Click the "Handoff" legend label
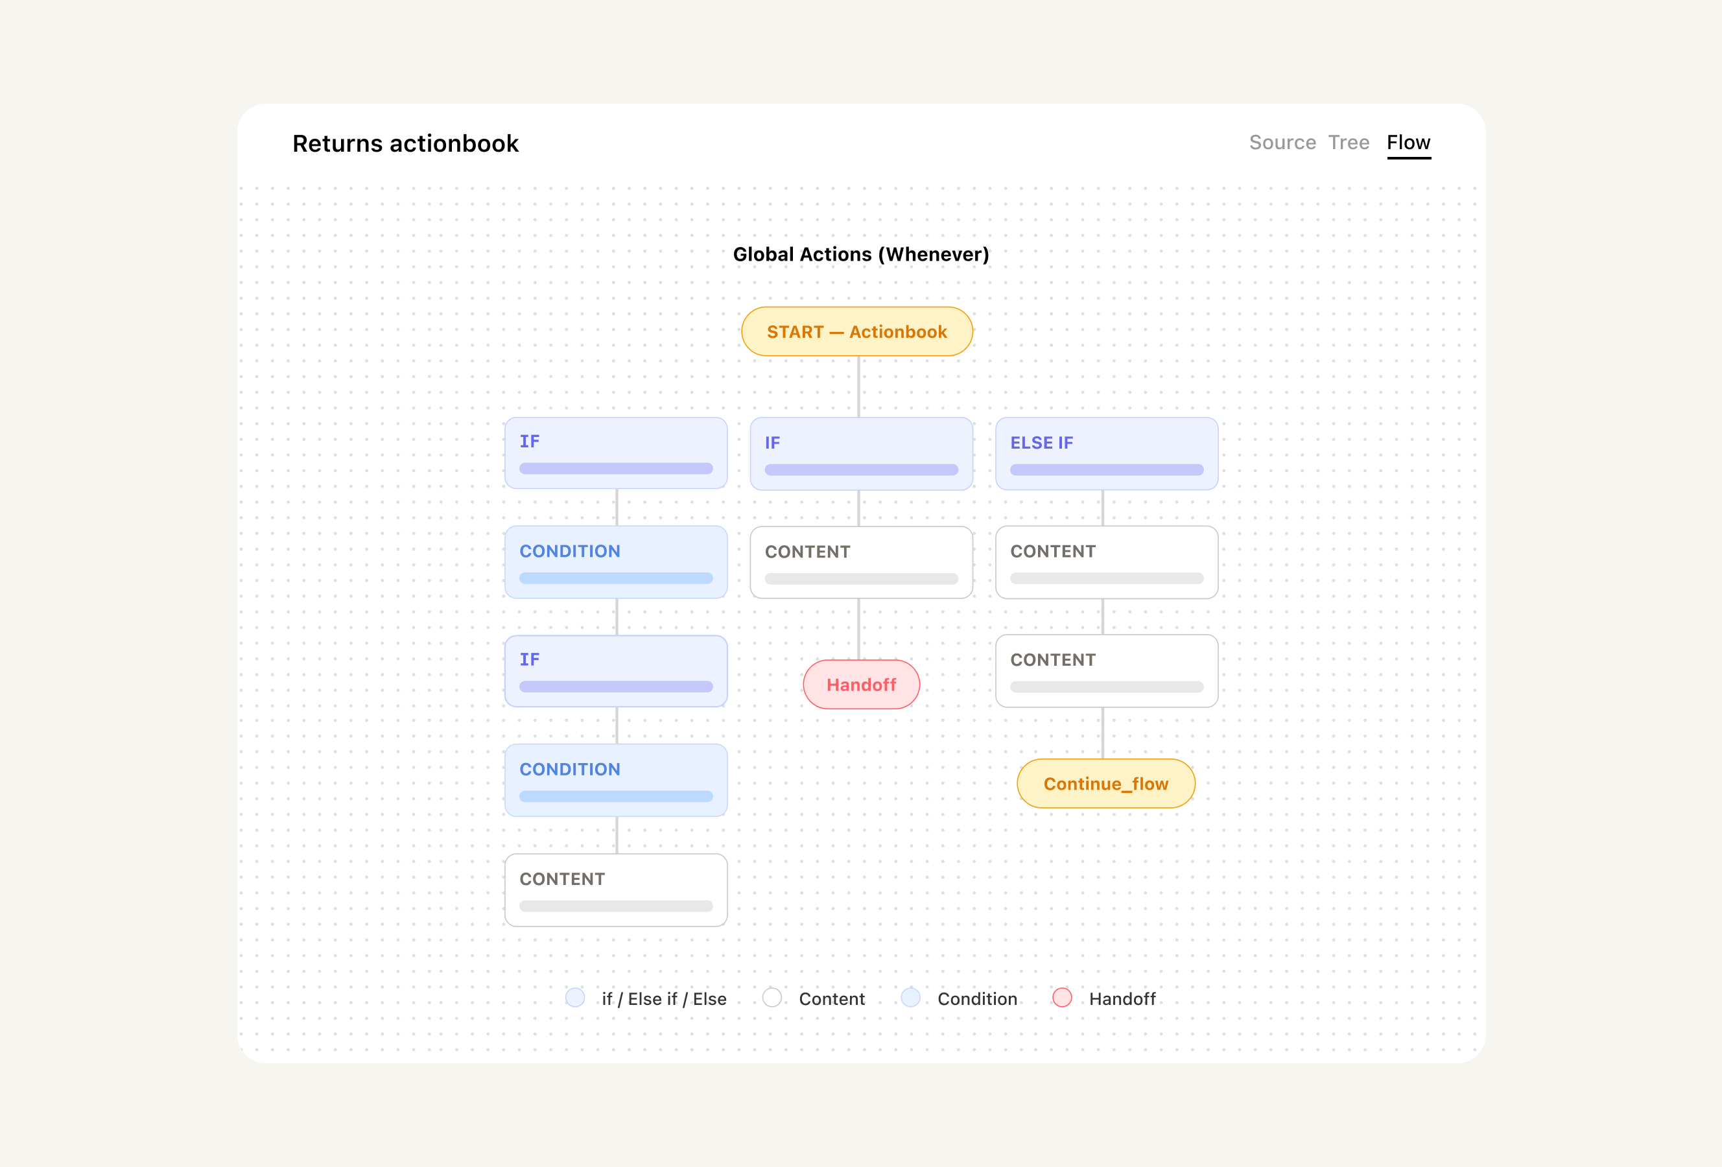 pyautogui.click(x=1122, y=999)
